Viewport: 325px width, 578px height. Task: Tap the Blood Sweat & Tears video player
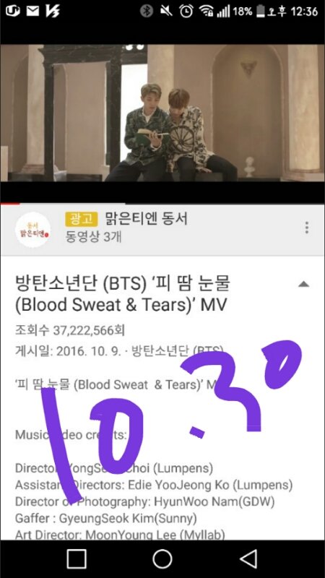click(162, 113)
